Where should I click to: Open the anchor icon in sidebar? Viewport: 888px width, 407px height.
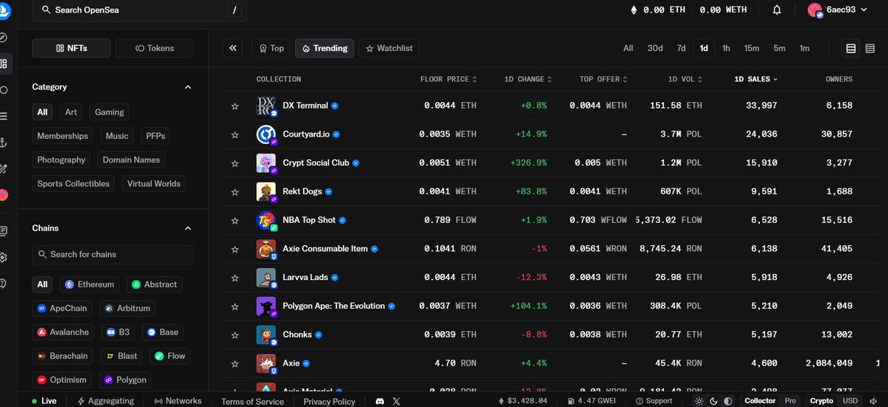pyautogui.click(x=4, y=143)
